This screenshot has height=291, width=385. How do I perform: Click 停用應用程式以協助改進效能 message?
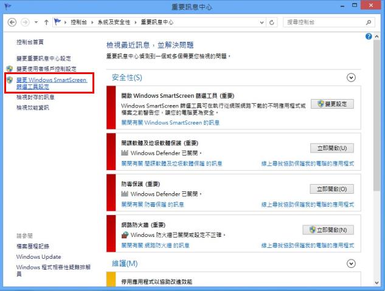click(157, 282)
